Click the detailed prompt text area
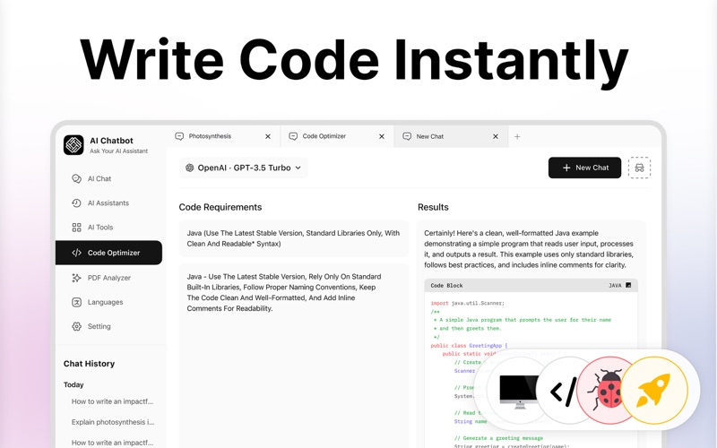Viewport: 717px width, 448px height. pyautogui.click(x=294, y=357)
